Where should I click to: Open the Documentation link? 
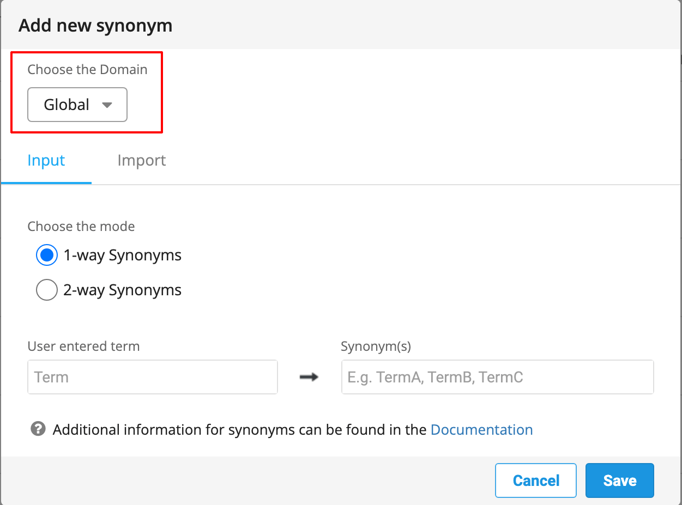click(481, 429)
